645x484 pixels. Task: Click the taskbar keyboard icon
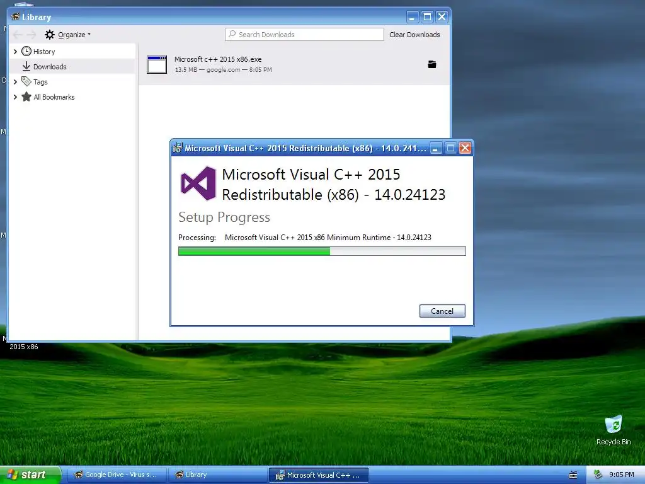[x=573, y=475]
